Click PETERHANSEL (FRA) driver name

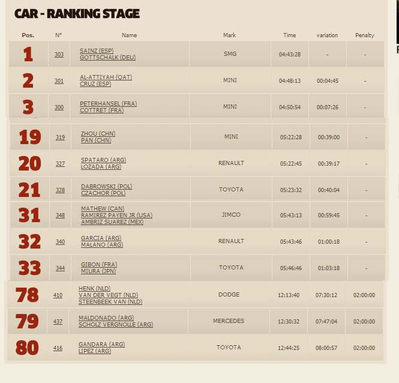[108, 104]
